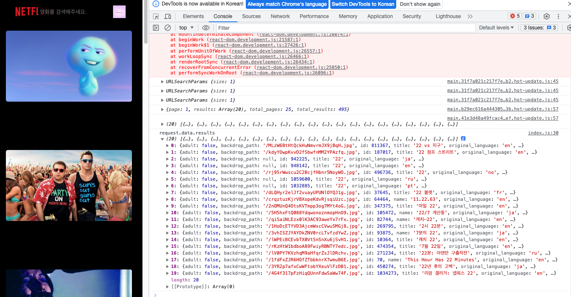Select the Console tab

(223, 16)
